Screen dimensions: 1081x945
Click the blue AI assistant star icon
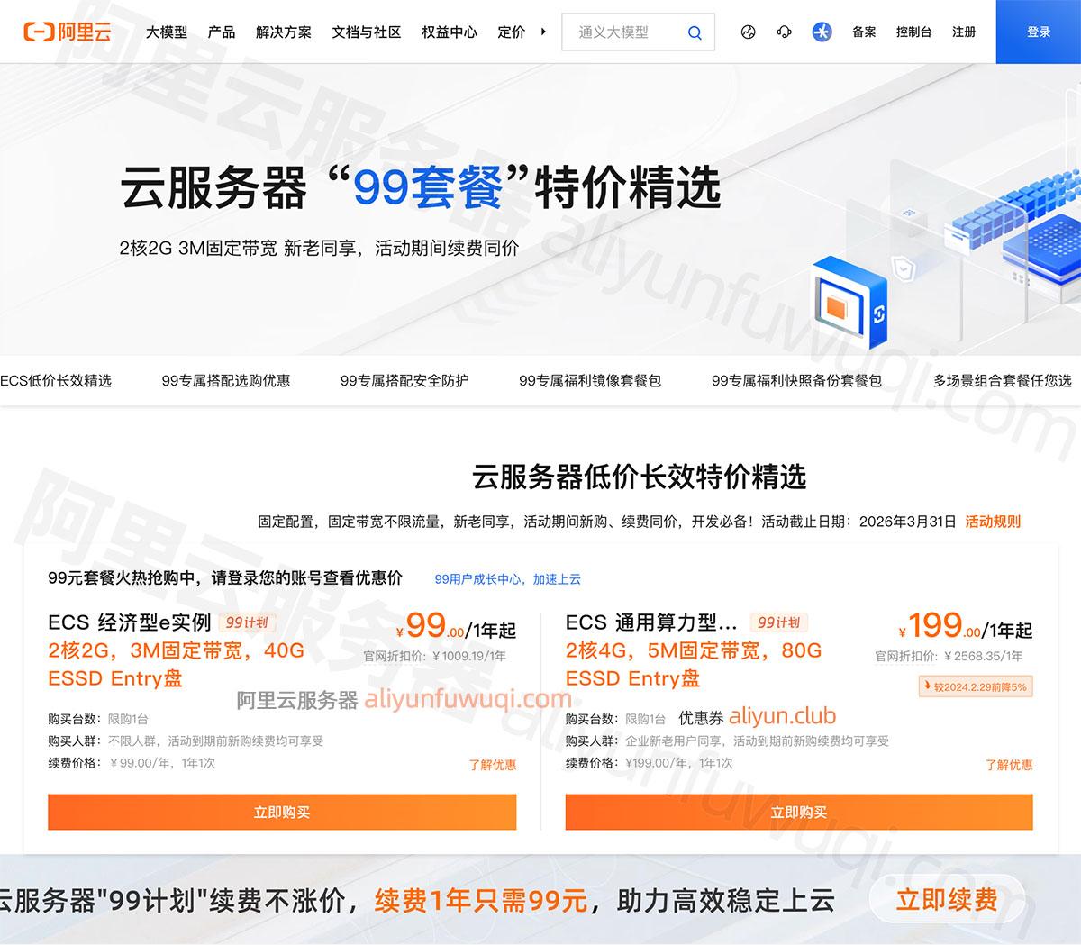(822, 32)
